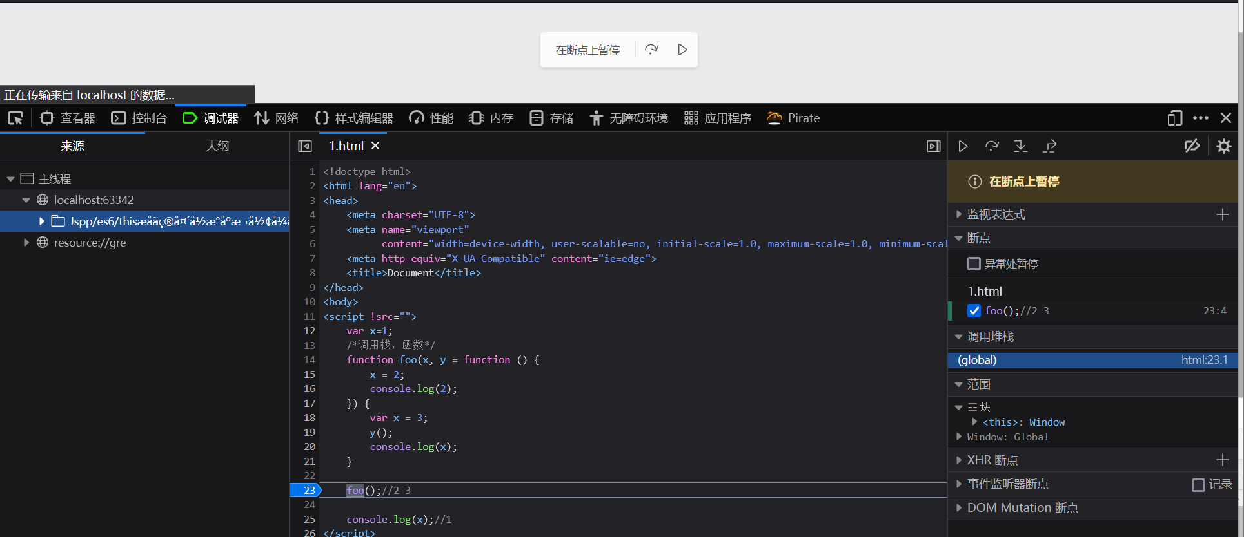Image resolution: width=1244 pixels, height=537 pixels.
Task: Click the step in icon
Action: click(x=1021, y=146)
